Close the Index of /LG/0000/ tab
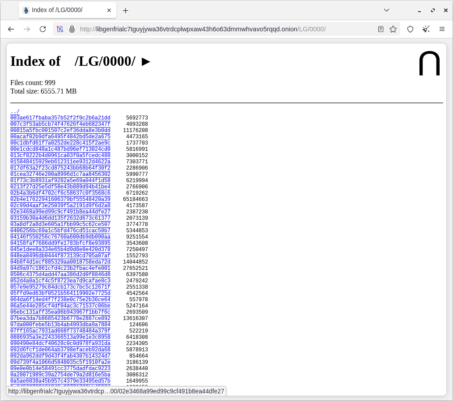This screenshot has width=453, height=401. (109, 10)
